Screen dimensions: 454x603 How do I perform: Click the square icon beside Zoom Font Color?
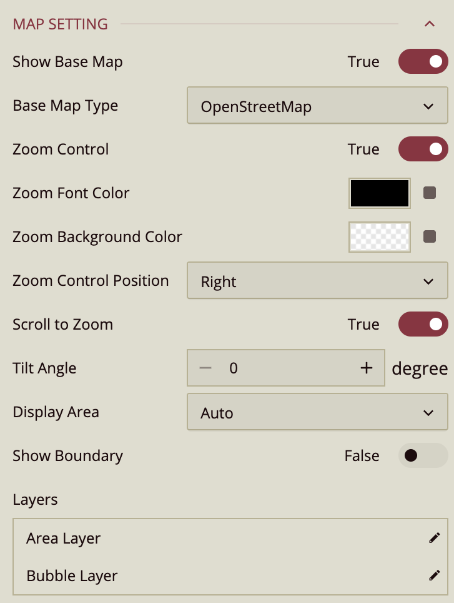point(430,193)
